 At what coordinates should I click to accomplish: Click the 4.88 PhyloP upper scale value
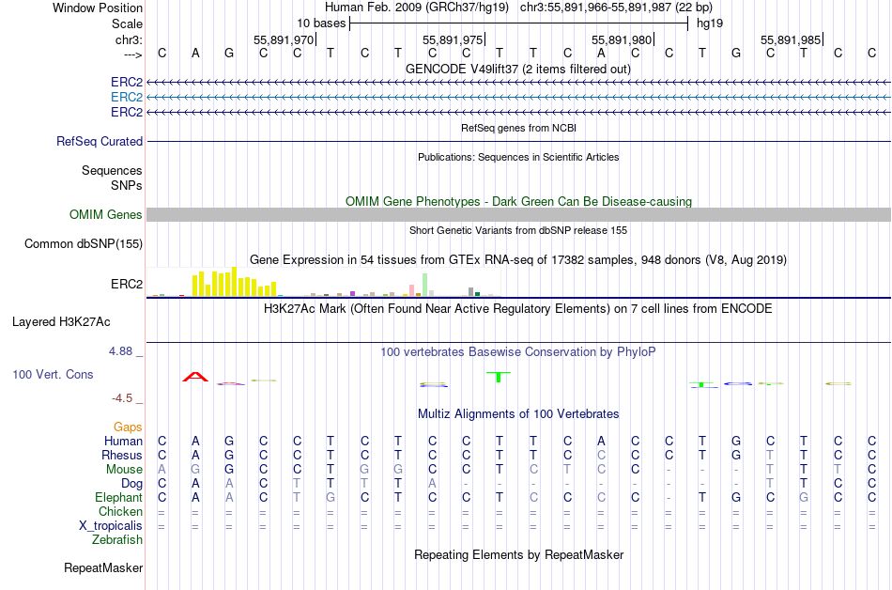click(120, 351)
